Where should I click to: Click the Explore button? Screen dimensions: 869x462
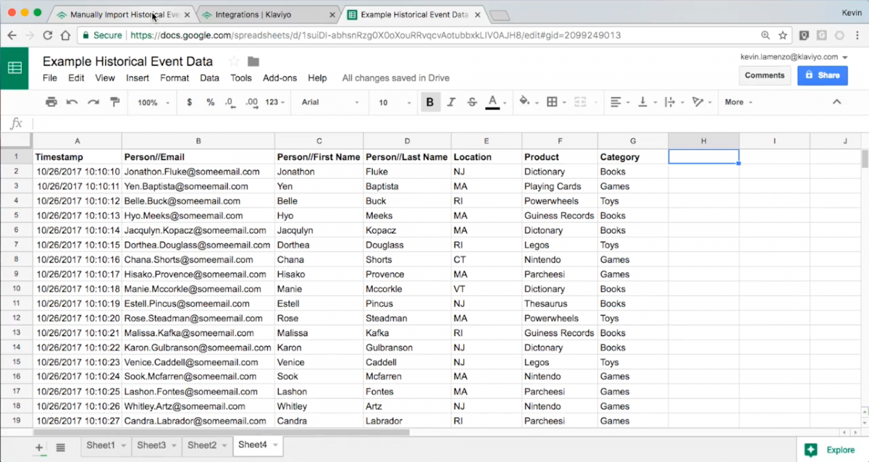pos(832,450)
